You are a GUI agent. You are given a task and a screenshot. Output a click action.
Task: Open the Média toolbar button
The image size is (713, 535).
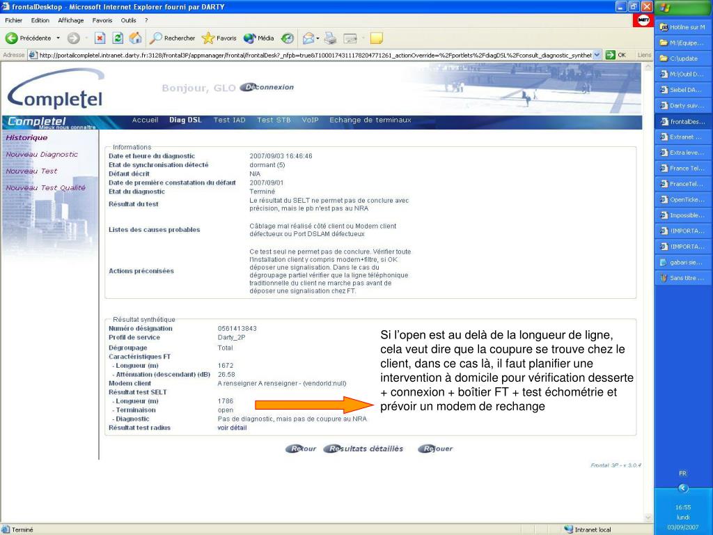click(259, 38)
